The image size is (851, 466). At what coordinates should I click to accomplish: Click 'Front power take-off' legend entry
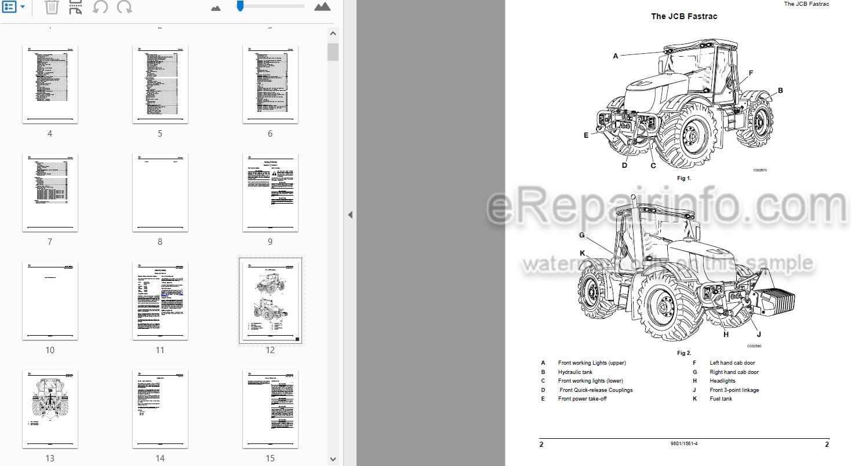582,399
